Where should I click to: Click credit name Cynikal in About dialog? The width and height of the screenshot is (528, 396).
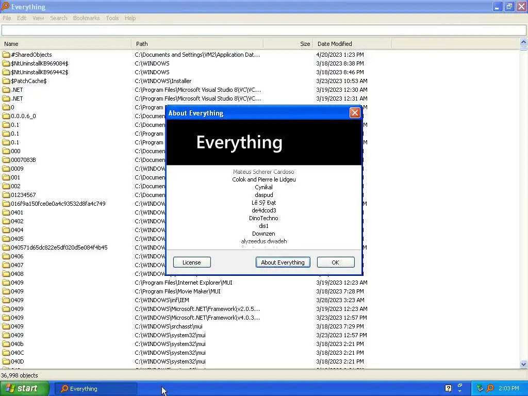(x=263, y=187)
